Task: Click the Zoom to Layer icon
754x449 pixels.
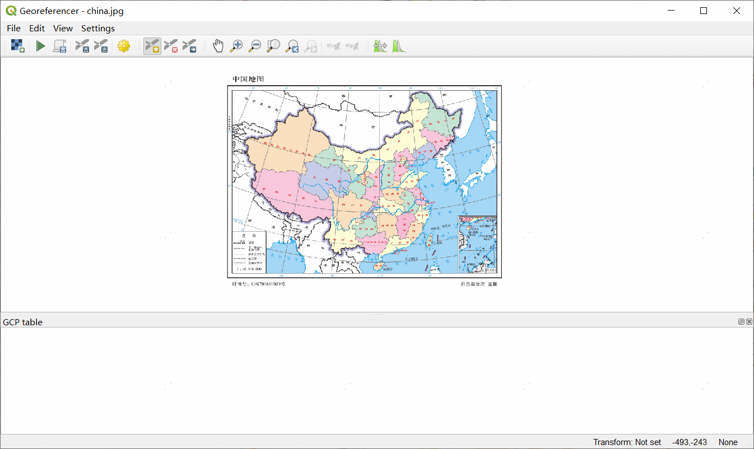Action: 273,46
